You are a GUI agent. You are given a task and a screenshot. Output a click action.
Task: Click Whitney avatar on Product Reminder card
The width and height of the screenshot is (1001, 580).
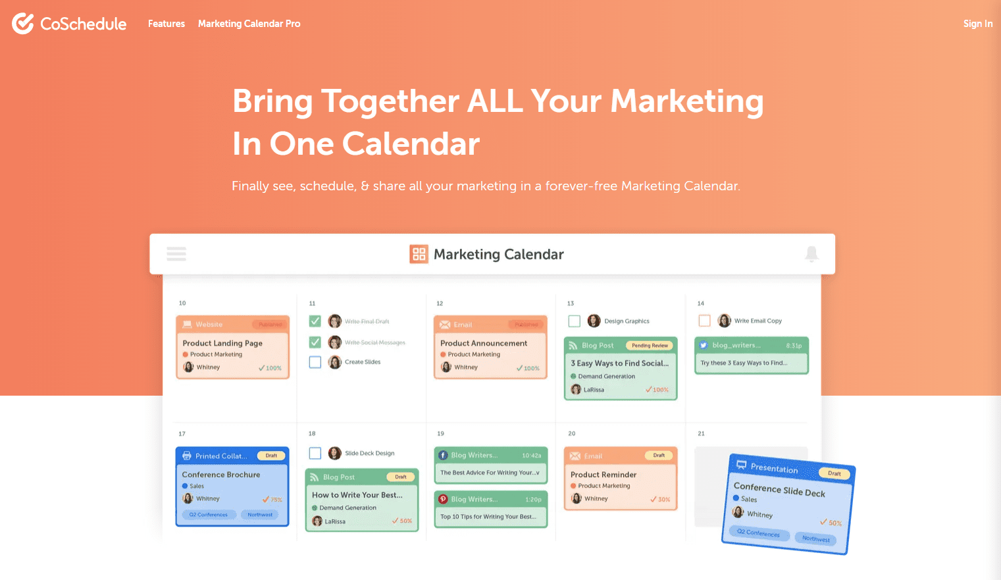pos(577,498)
